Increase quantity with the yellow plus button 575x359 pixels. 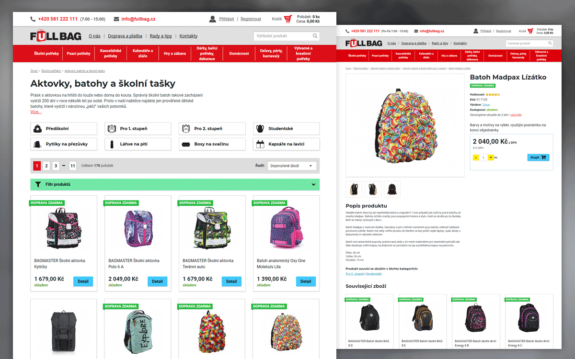(491, 157)
